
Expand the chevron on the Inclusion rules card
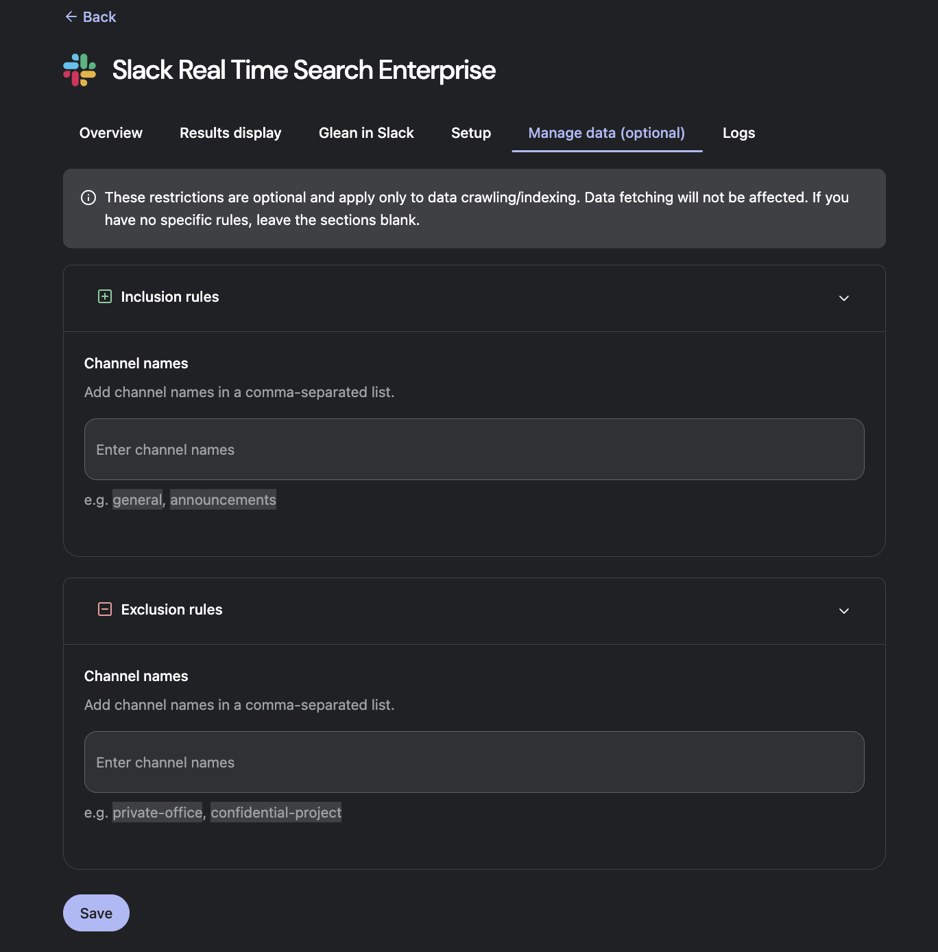pos(844,298)
